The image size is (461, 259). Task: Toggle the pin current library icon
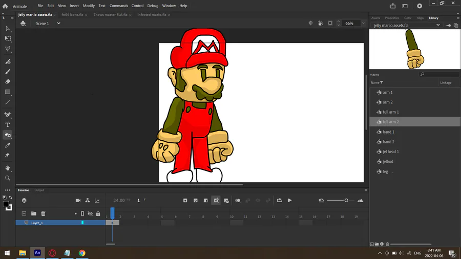coord(448,25)
